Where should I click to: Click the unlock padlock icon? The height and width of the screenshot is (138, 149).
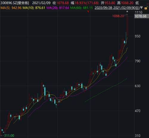(x=146, y=8)
